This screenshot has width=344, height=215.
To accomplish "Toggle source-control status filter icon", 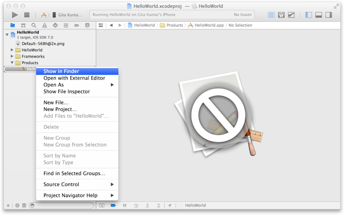I will [x=24, y=205].
